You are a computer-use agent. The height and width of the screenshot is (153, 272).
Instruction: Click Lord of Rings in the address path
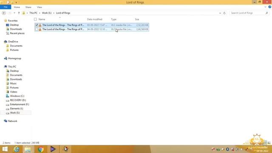pos(63,13)
